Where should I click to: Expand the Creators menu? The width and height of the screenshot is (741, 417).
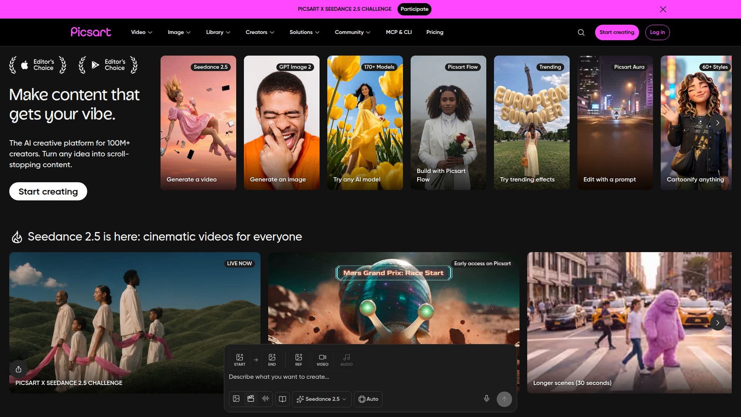coord(260,32)
